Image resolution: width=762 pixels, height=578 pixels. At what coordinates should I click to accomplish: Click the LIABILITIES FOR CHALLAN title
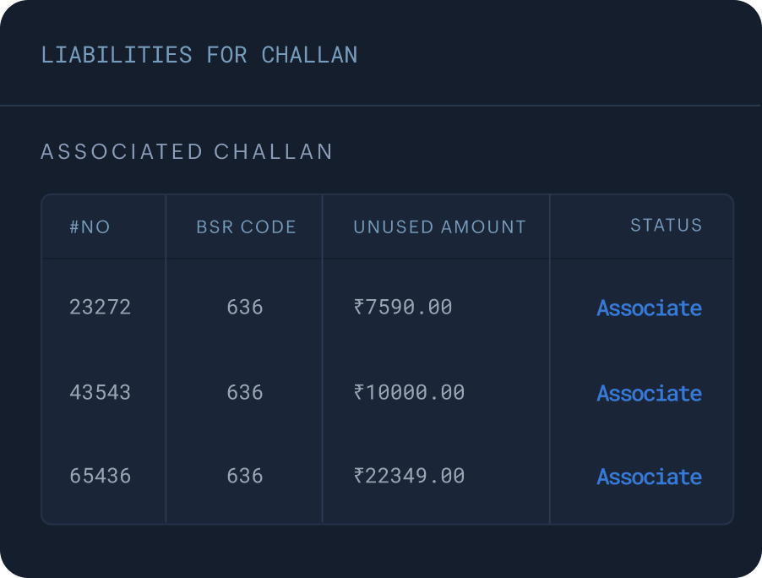point(199,54)
